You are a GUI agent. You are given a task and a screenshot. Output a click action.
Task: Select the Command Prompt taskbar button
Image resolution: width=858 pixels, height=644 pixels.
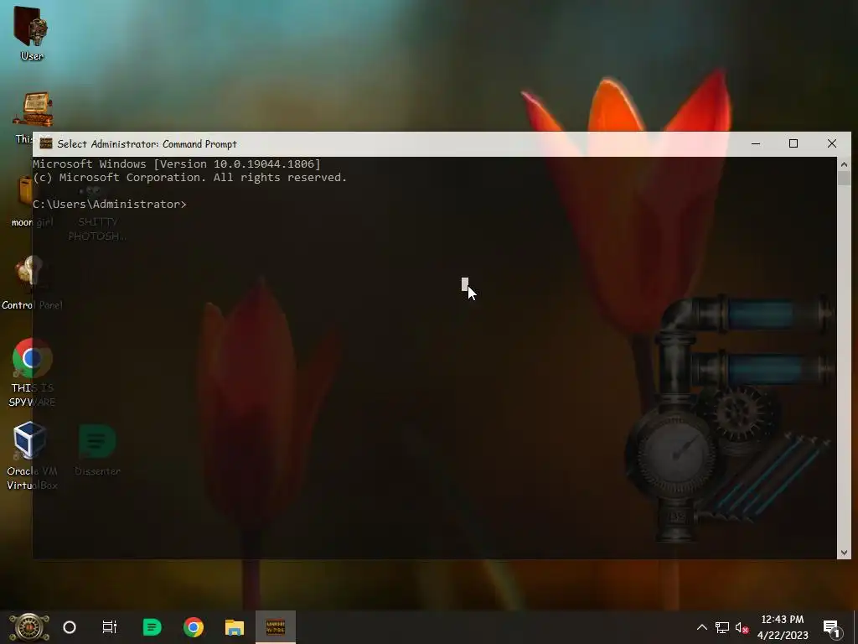click(x=275, y=627)
